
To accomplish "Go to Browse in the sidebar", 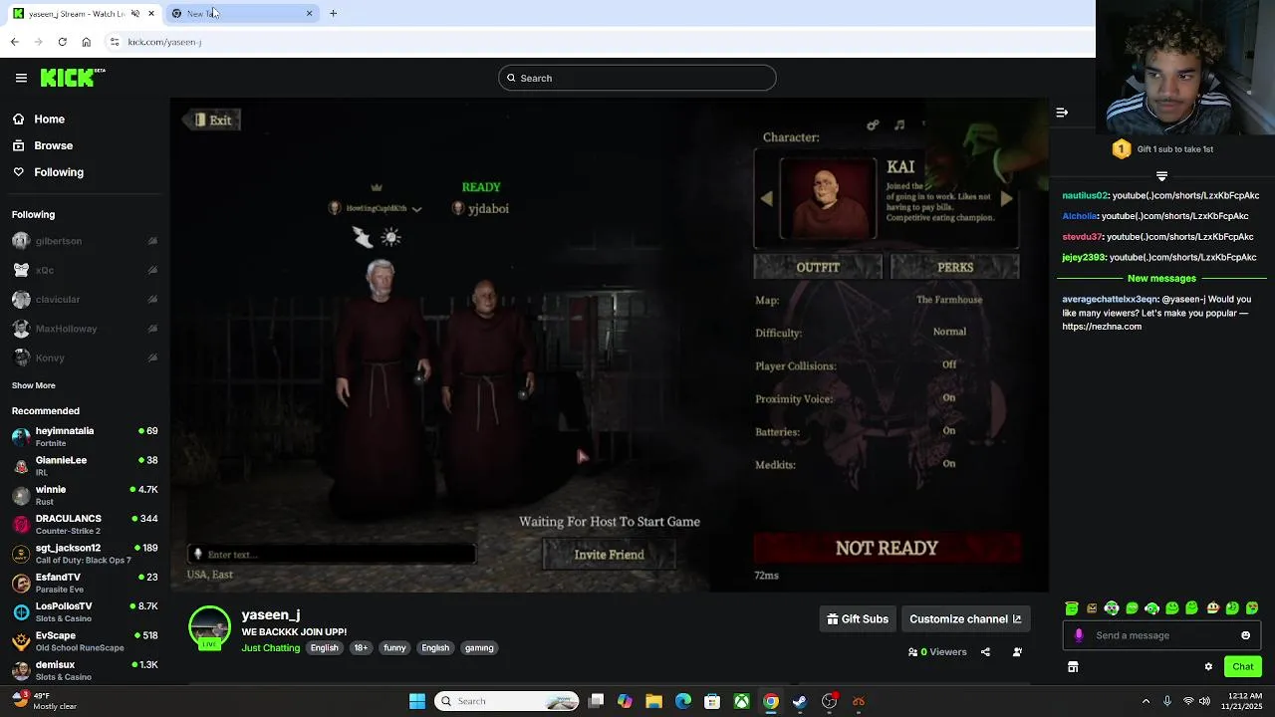I will point(53,145).
